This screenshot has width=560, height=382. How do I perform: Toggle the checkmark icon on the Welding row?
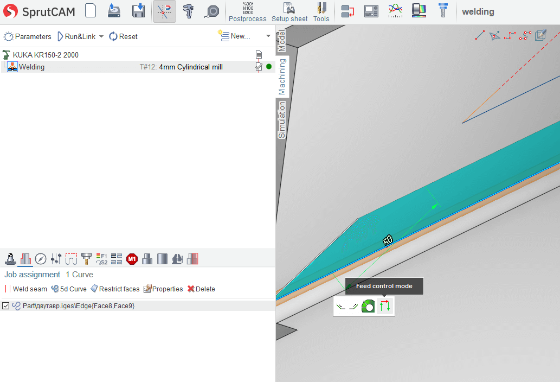(259, 67)
